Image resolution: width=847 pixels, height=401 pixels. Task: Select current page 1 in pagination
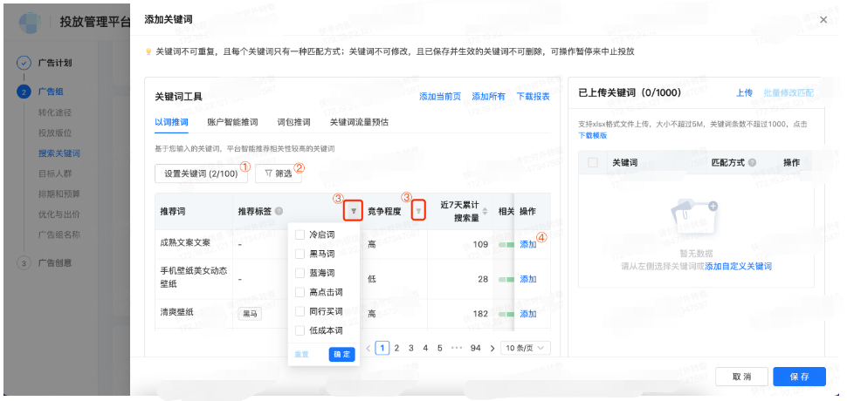coord(382,348)
